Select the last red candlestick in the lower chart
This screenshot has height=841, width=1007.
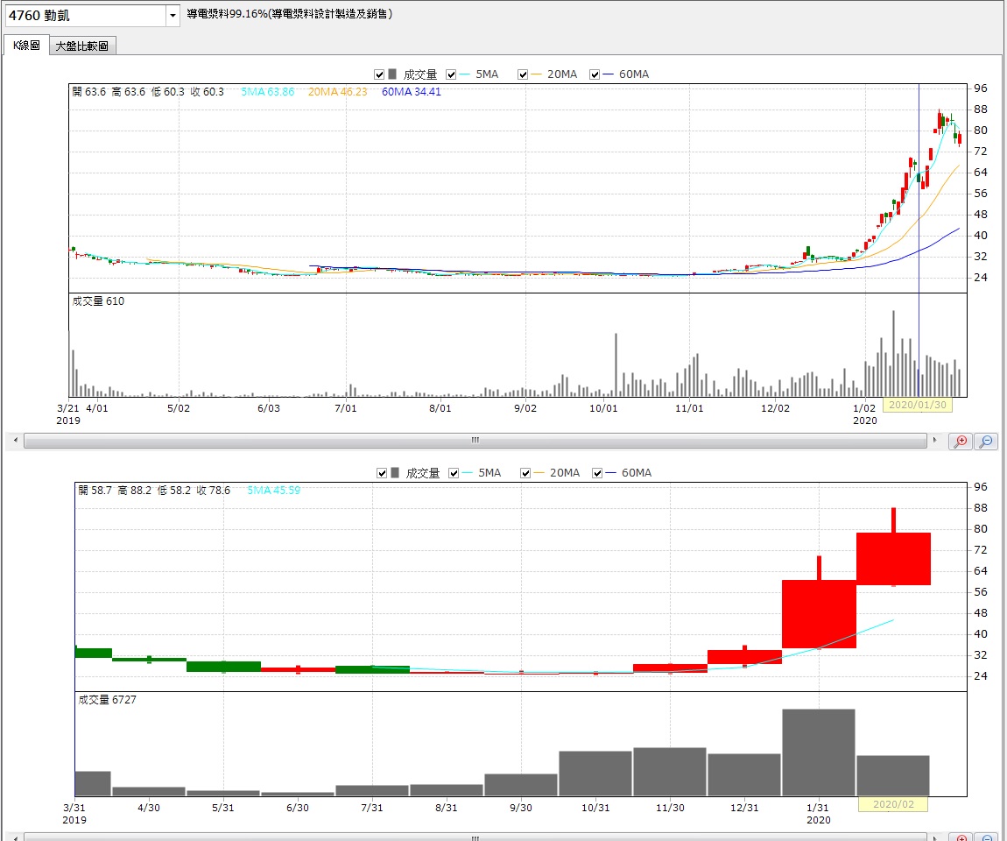pyautogui.click(x=893, y=558)
